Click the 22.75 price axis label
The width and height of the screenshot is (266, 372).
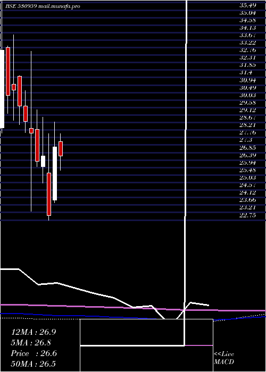247,215
